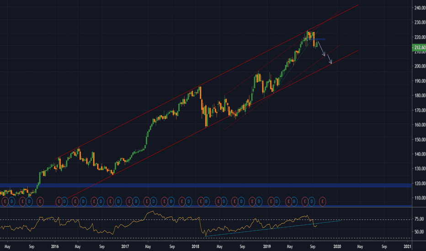Click the leftmost D dividend marker
The width and height of the screenshot is (426, 251).
(12, 201)
